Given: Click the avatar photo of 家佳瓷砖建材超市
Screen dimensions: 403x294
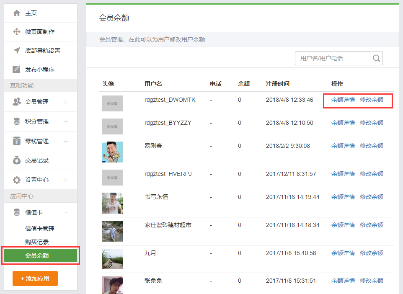Looking at the screenshot, I should 113,231.
